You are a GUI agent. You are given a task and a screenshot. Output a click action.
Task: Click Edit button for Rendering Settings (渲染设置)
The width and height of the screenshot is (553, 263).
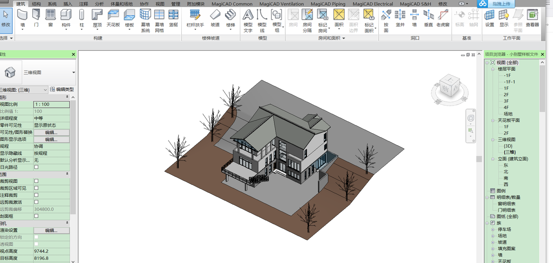[51, 230]
